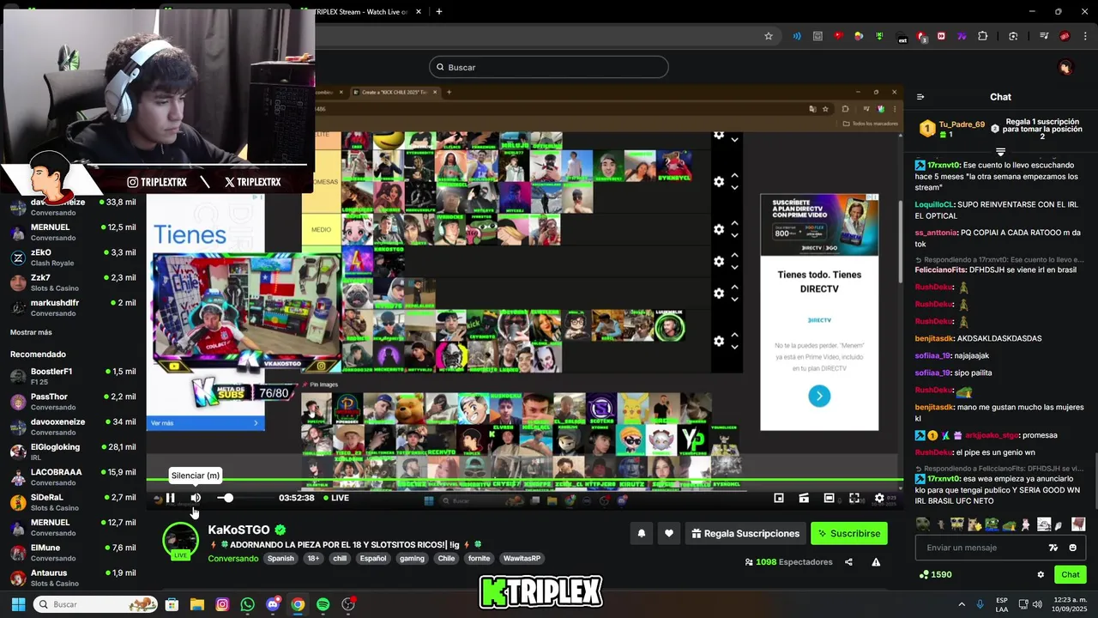This screenshot has height=618, width=1098.
Task: Open Spotify from taskbar
Action: click(323, 604)
